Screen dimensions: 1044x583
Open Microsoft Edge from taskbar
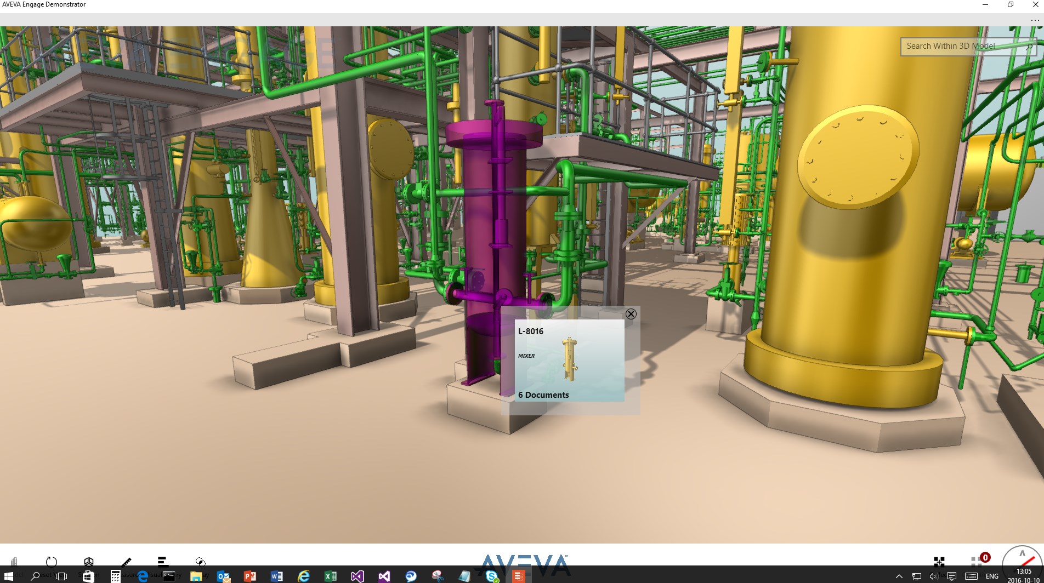pos(143,576)
